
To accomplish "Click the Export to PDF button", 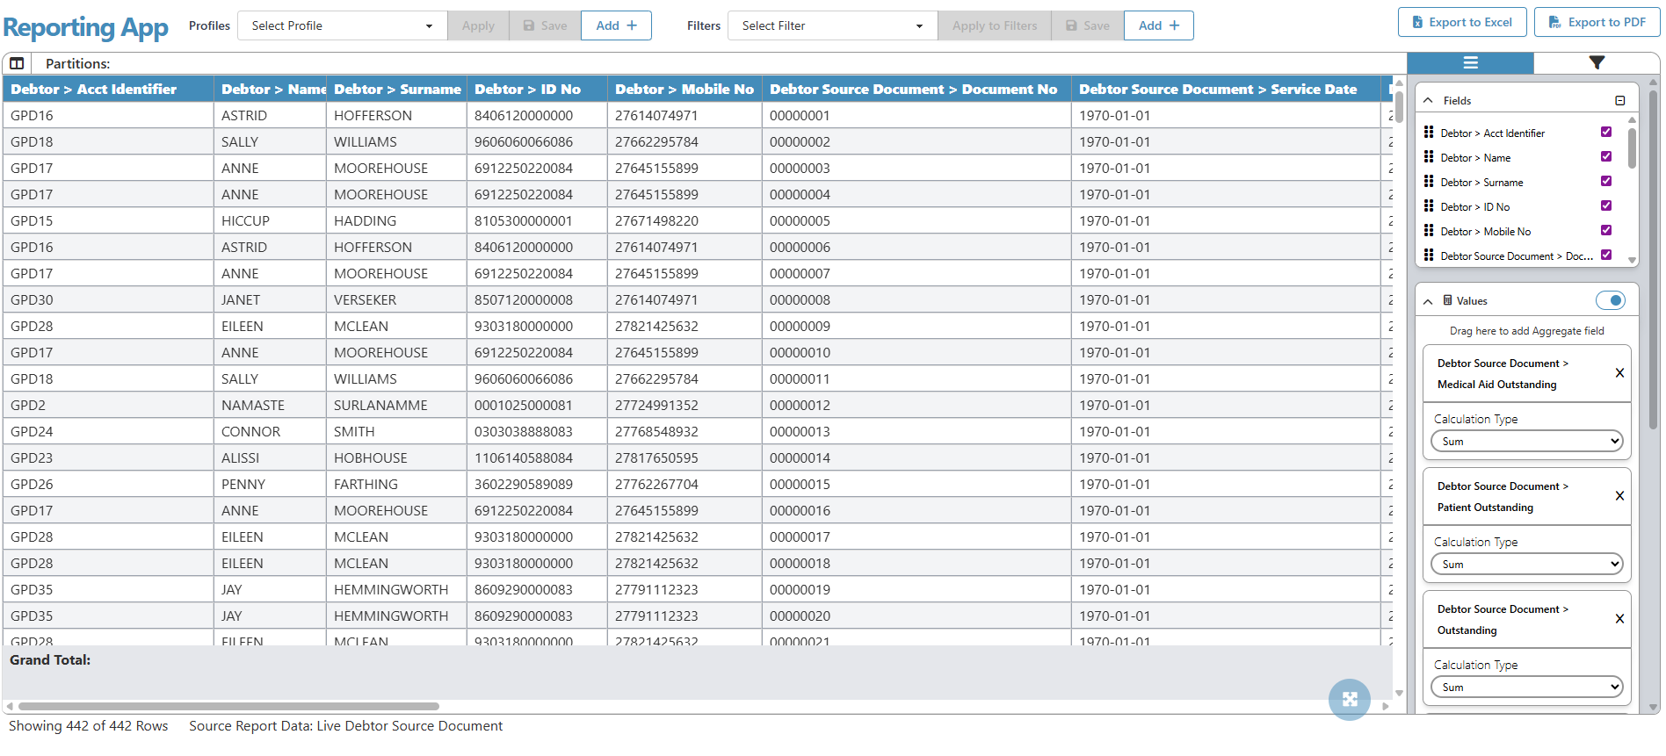I will point(1597,23).
